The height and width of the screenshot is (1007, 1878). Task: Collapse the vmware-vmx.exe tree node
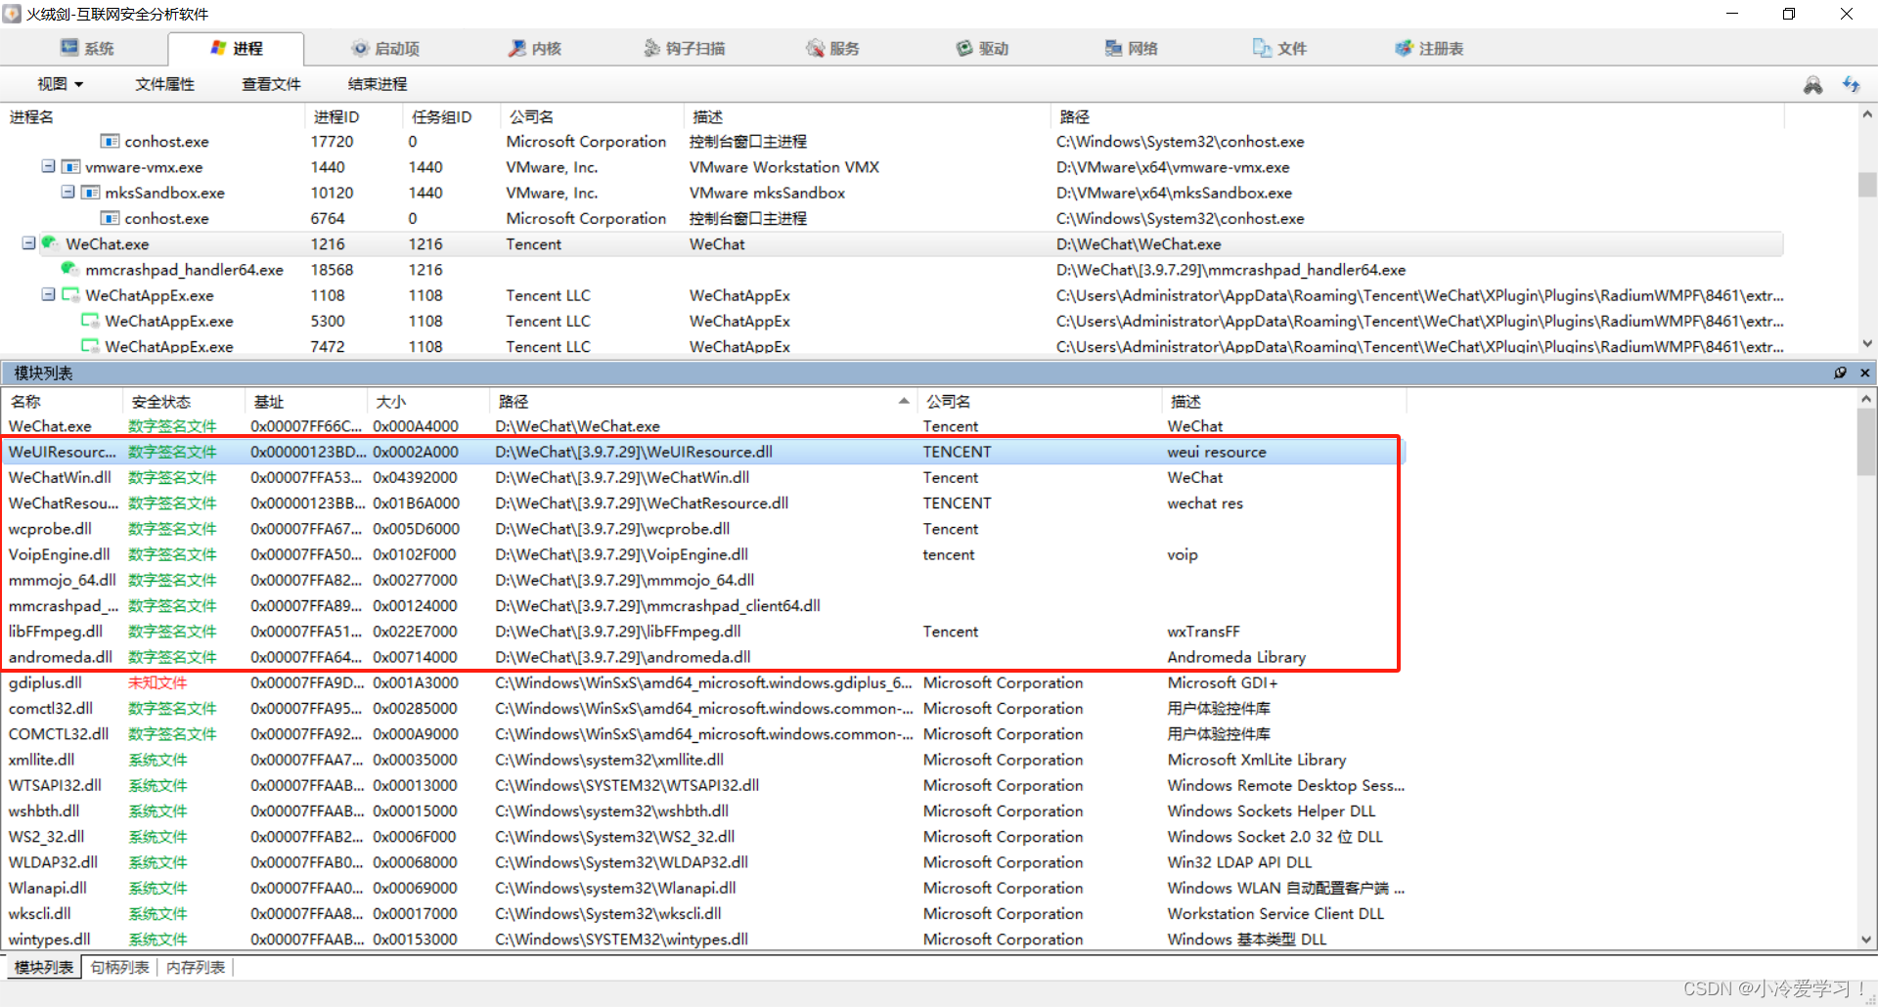pyautogui.click(x=48, y=166)
